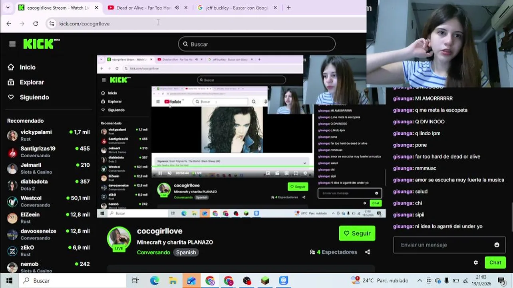
Task: Click the Kick Buscar search field
Action: coord(256,44)
